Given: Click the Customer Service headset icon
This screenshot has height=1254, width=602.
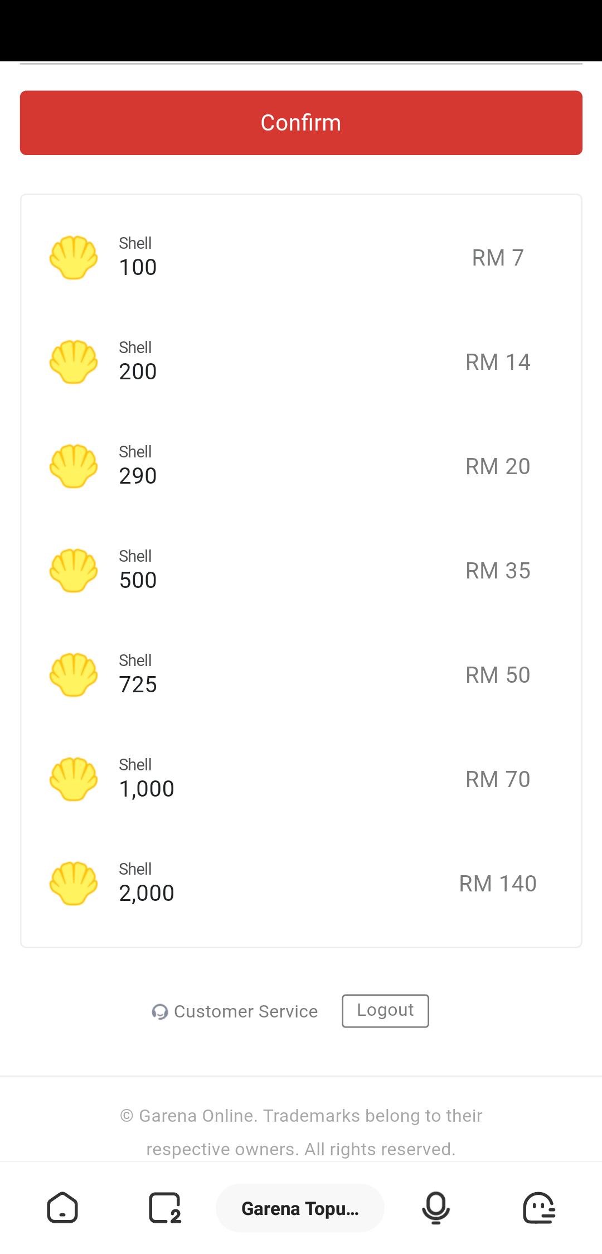Looking at the screenshot, I should click(160, 1011).
